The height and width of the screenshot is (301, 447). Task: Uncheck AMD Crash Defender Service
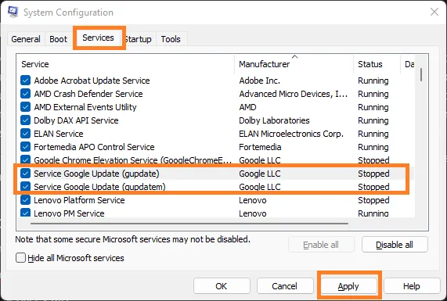coord(25,94)
